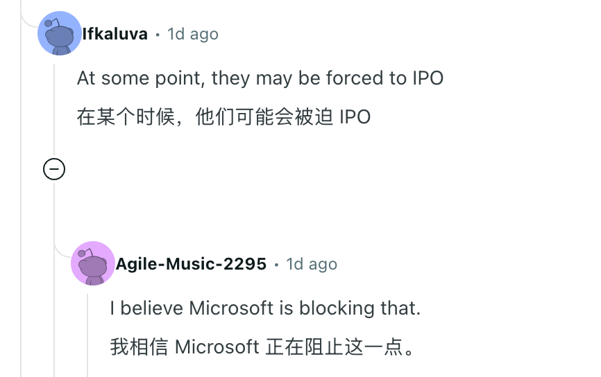Click the word "Microsoft" in the English reply
The image size is (601, 377).
pyautogui.click(x=232, y=308)
